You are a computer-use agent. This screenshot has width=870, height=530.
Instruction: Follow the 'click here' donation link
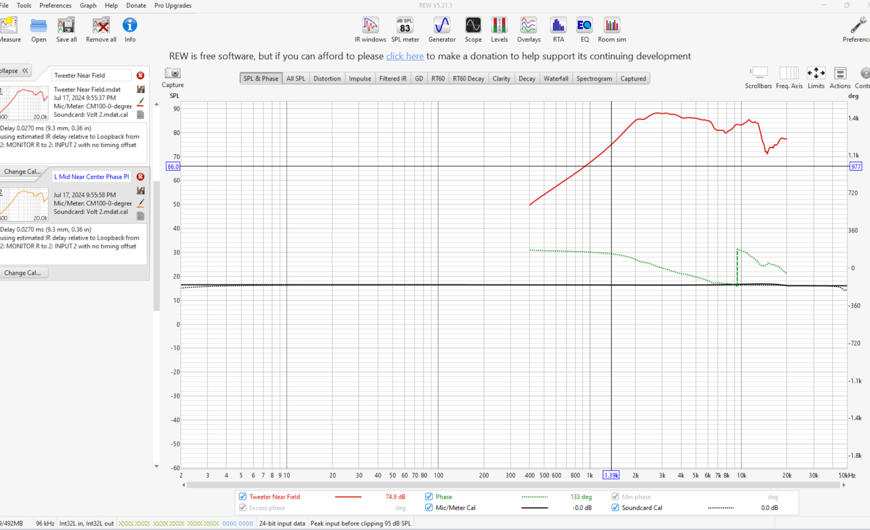point(405,56)
